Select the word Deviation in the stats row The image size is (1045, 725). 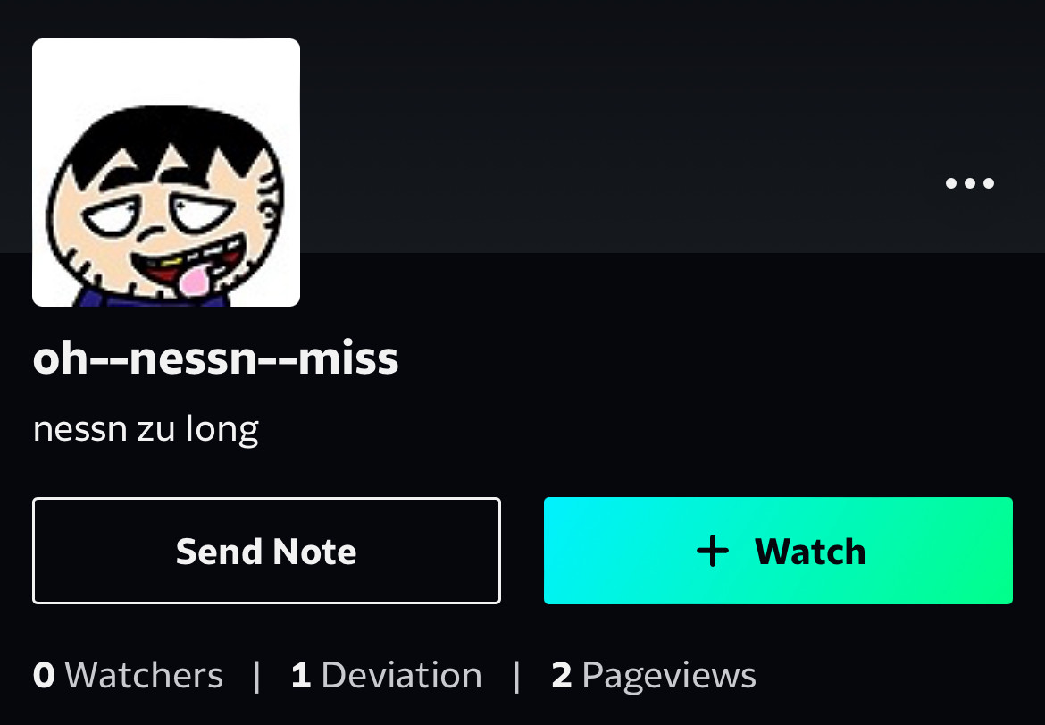click(402, 675)
